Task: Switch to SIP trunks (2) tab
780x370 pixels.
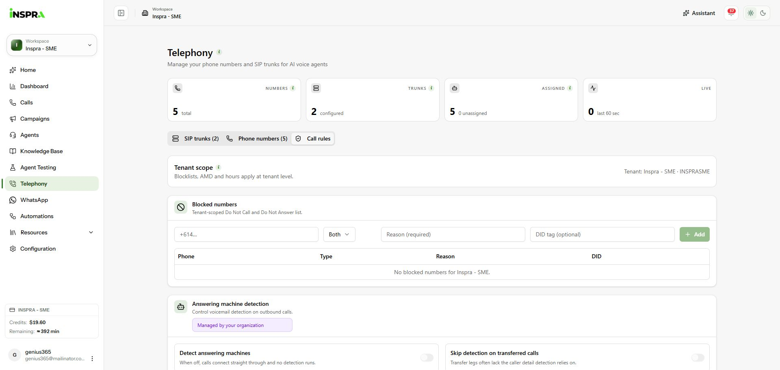Action: pos(196,138)
